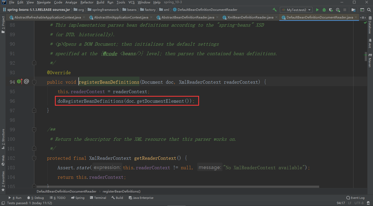Open the TODO tool window tab
This screenshot has height=206, width=373.
pos(57,198)
